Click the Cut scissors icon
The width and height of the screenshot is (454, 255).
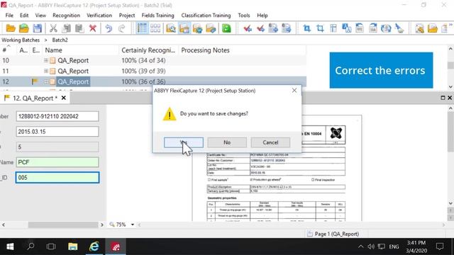click(53, 28)
